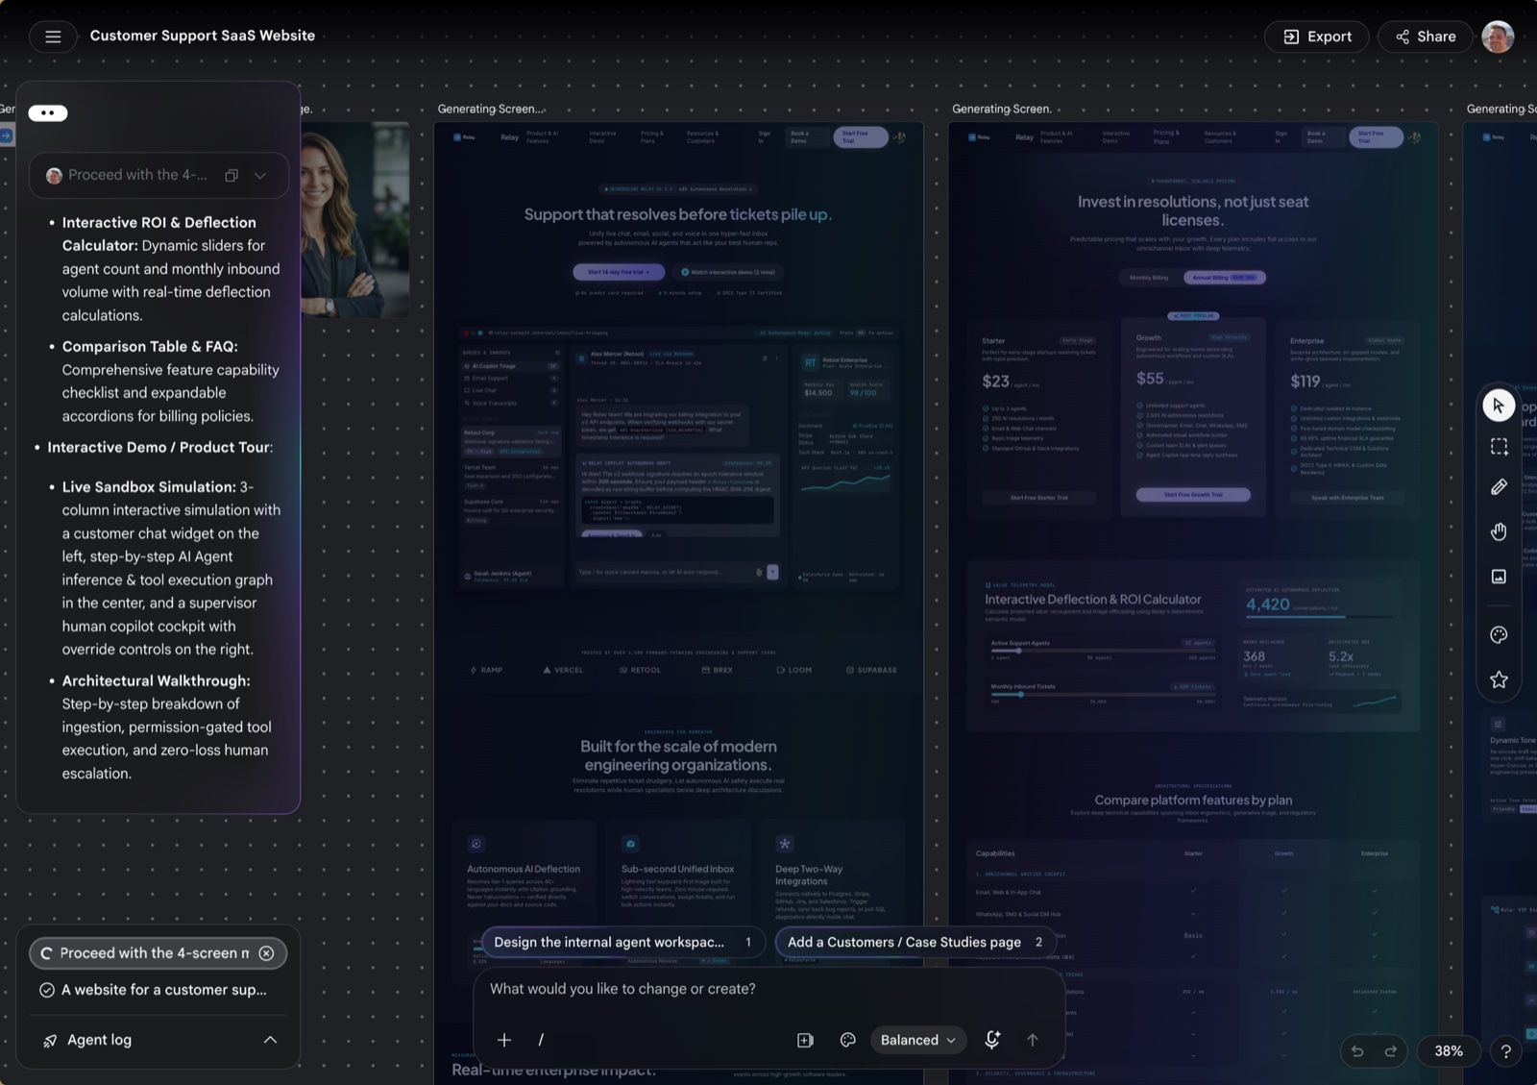The width and height of the screenshot is (1537, 1085).
Task: Open the Balanced mode dropdown
Action: coord(917,1040)
